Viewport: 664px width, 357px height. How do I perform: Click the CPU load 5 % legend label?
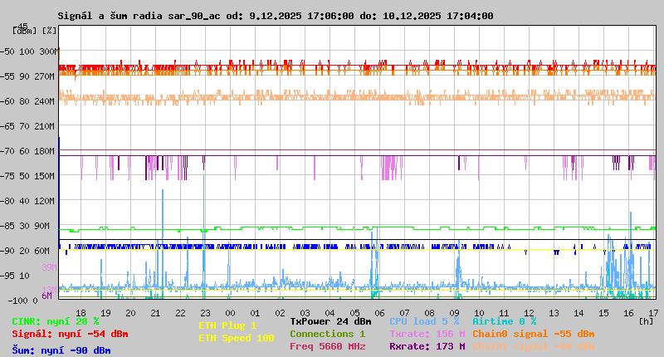click(x=423, y=320)
